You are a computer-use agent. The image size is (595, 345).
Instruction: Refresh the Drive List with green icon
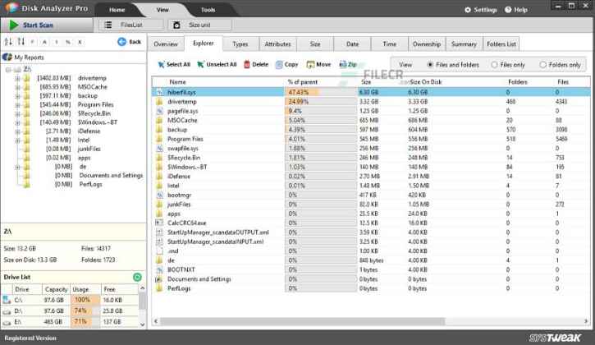(137, 278)
